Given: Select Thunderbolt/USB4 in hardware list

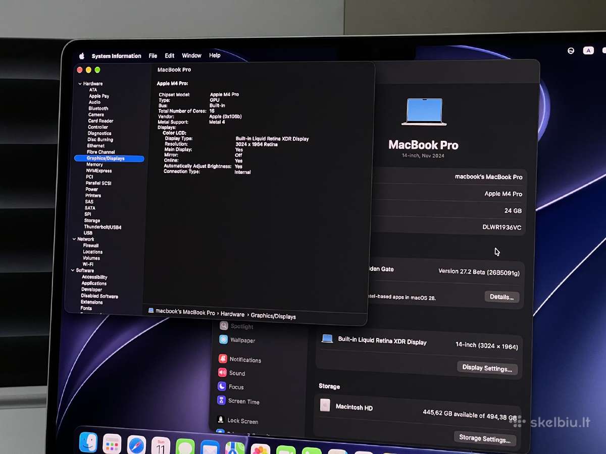Looking at the screenshot, I should (103, 227).
